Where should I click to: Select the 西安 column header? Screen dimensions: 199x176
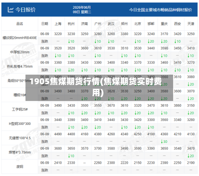coord(178,24)
